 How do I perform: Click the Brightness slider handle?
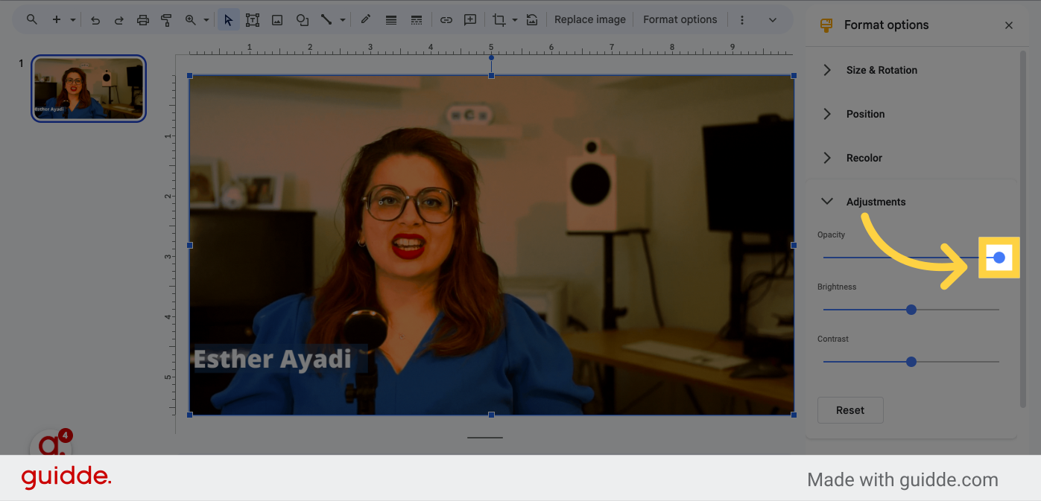click(x=911, y=310)
